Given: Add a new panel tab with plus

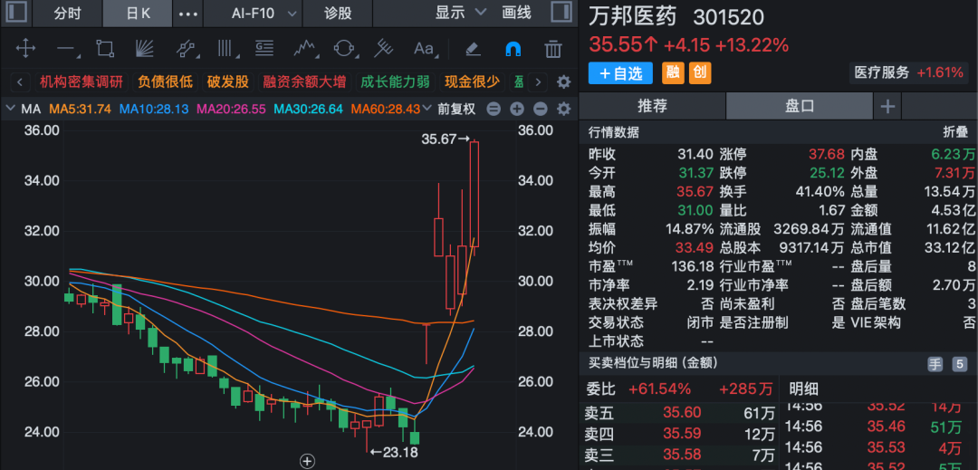Looking at the screenshot, I should pos(887,107).
